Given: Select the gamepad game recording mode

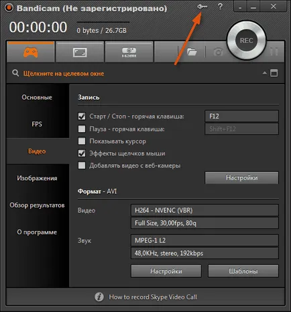Looking at the screenshot, I should coord(31,52).
